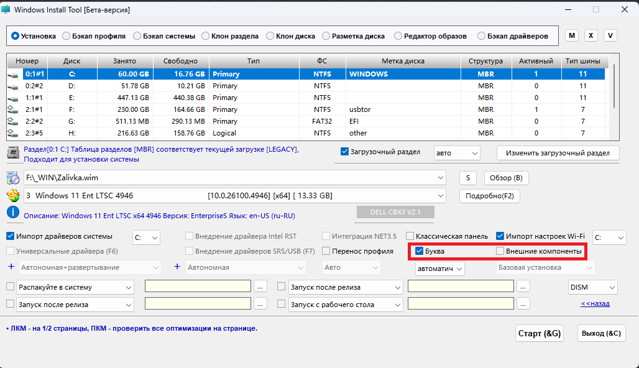
Task: Click the partition list vertical scrollbar
Action: 614,86
